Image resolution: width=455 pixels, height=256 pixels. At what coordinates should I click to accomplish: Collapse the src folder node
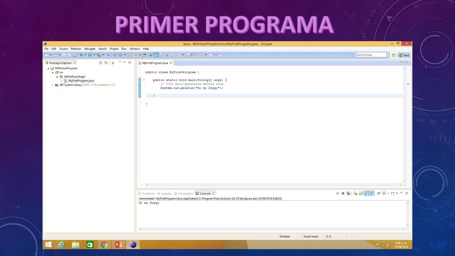(x=52, y=72)
